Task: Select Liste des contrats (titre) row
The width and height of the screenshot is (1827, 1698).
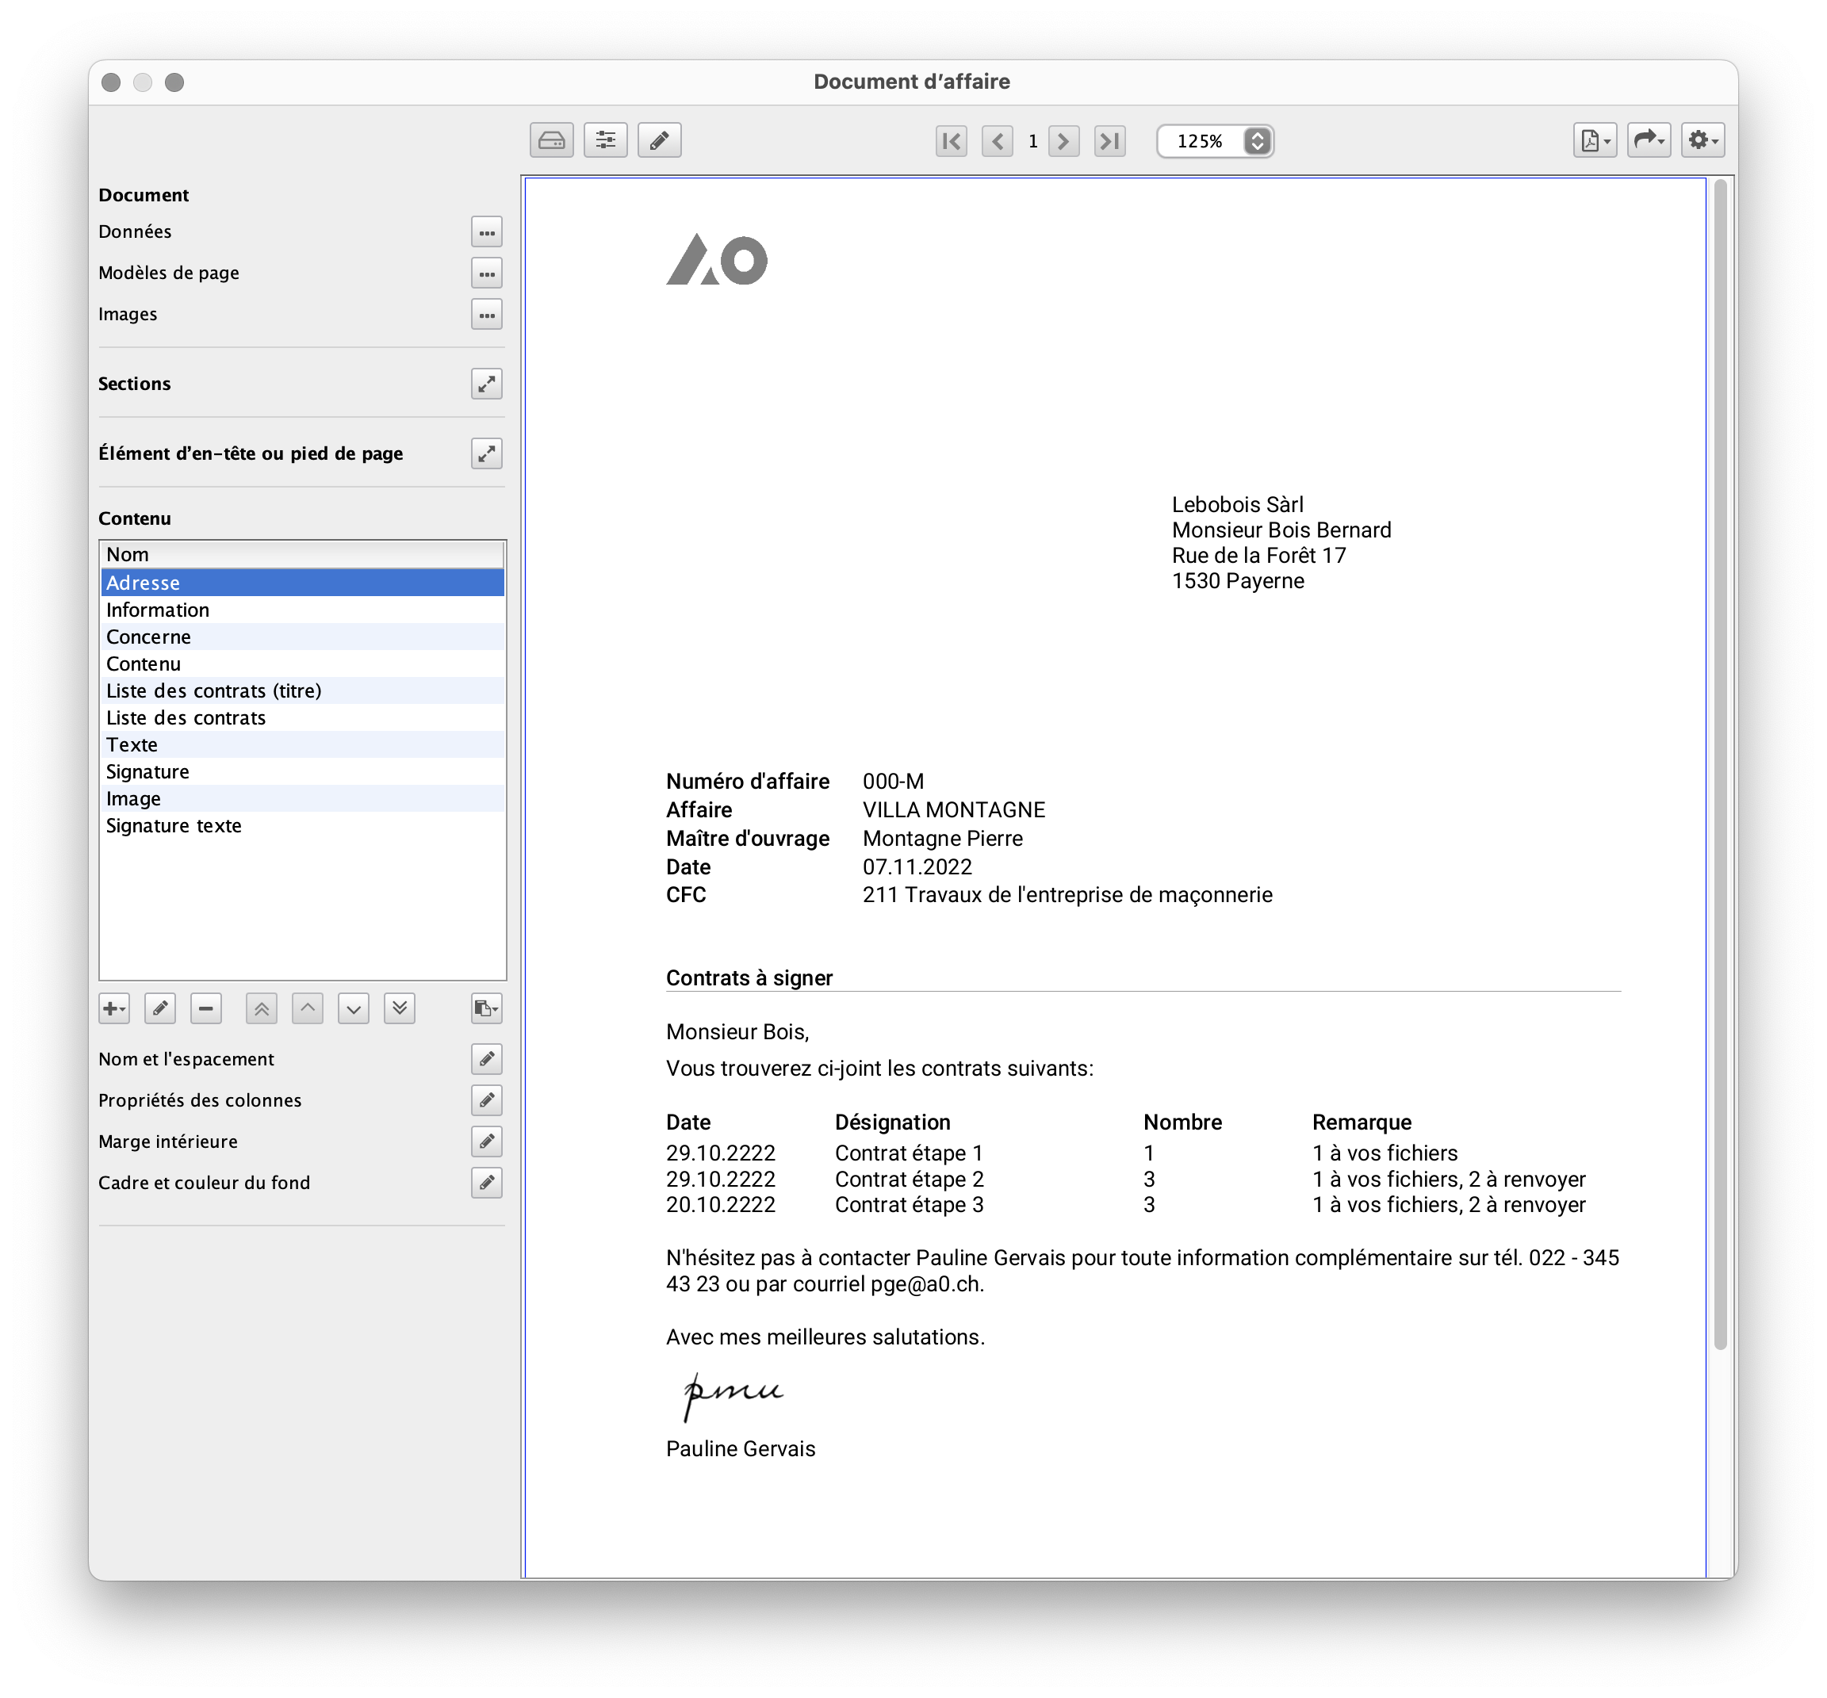Action: [x=302, y=691]
